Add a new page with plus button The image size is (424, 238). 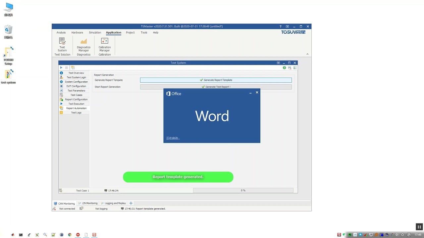click(x=131, y=203)
